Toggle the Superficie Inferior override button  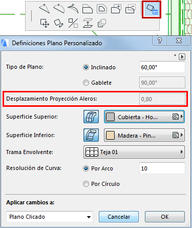tap(91, 135)
